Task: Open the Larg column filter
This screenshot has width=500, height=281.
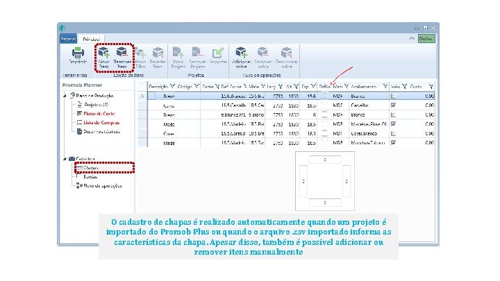Action: click(280, 86)
